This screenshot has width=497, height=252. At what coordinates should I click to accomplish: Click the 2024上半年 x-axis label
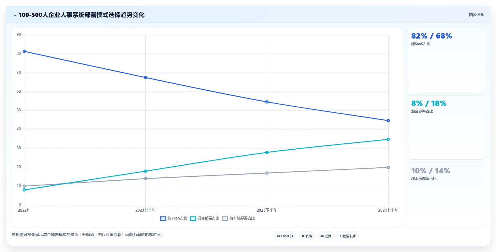pyautogui.click(x=388, y=210)
